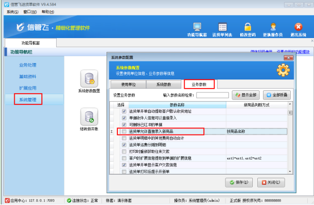
Task: Open the 功能导航窗 toolbar icon
Action: pyautogui.click(x=197, y=27)
